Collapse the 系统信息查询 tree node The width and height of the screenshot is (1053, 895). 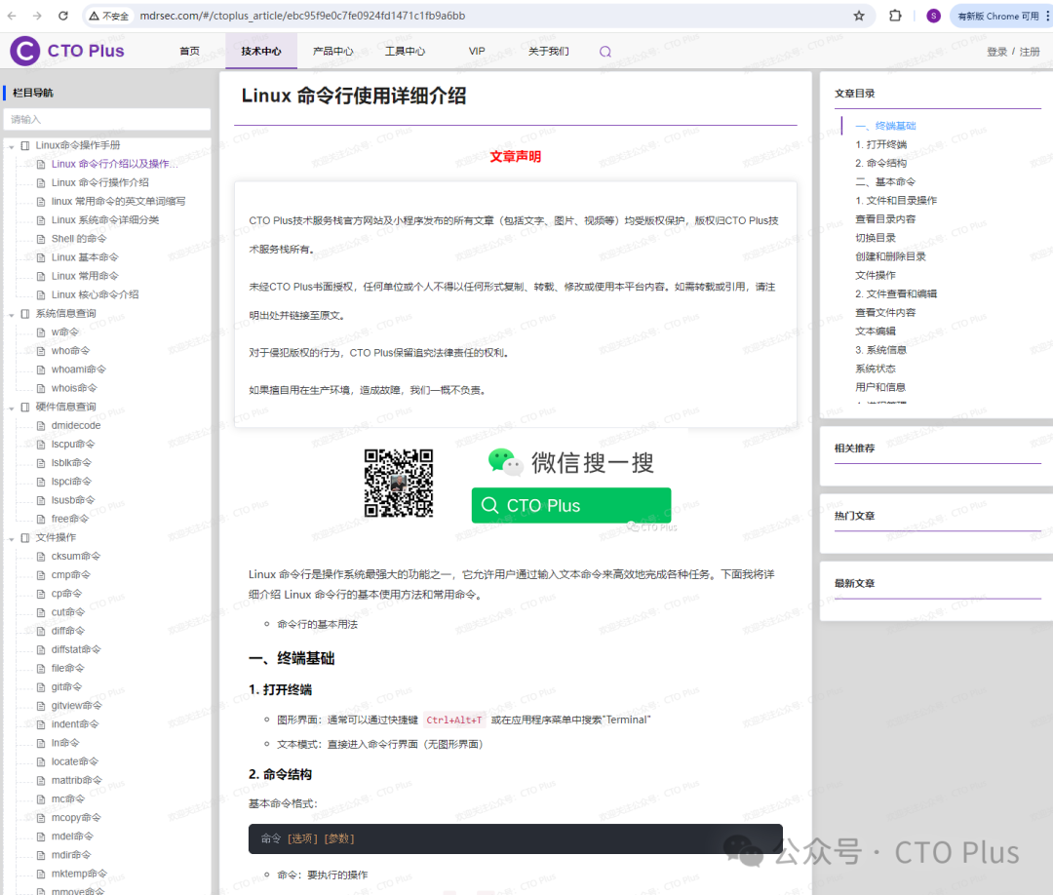click(x=12, y=314)
